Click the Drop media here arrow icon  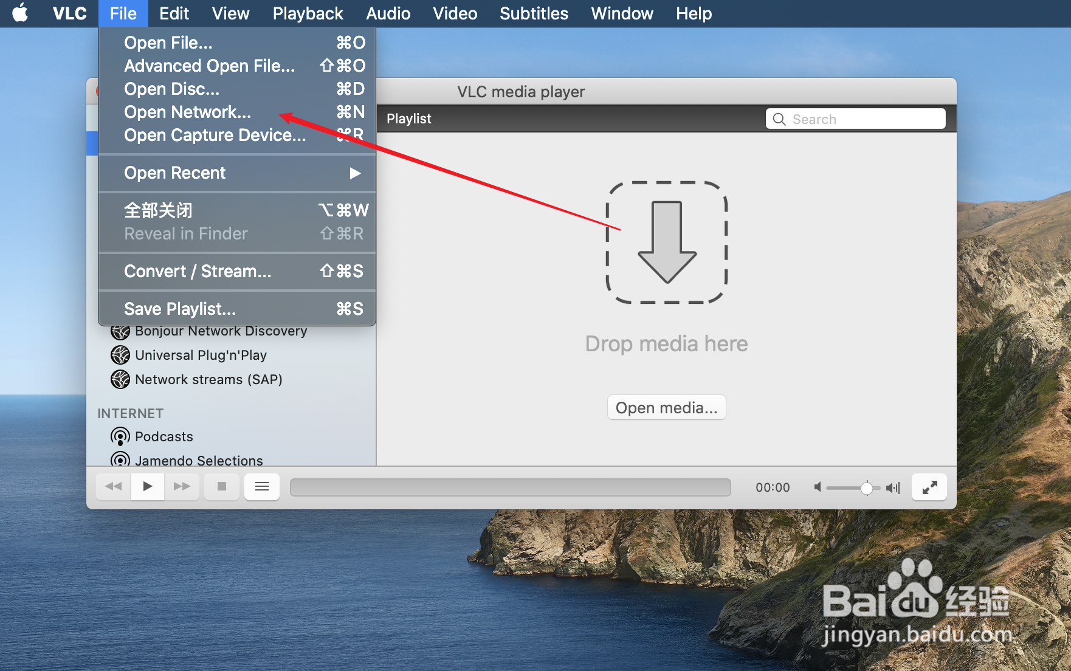pyautogui.click(x=667, y=242)
